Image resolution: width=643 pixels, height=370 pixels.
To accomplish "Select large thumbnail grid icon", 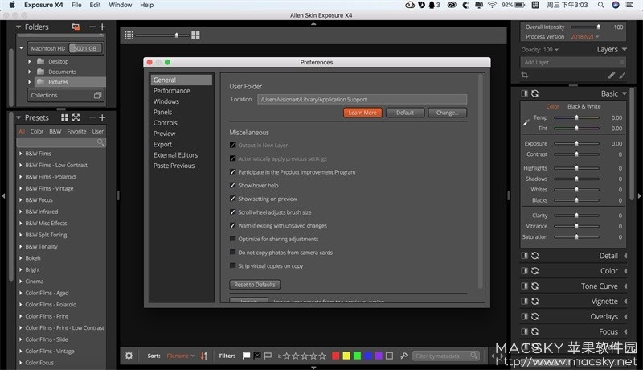I will [195, 35].
